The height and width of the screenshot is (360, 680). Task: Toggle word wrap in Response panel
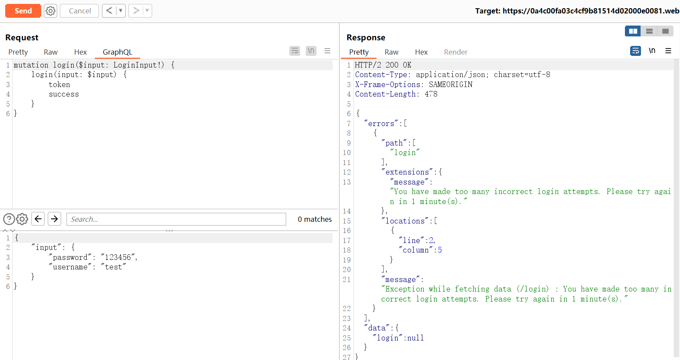pyautogui.click(x=635, y=51)
